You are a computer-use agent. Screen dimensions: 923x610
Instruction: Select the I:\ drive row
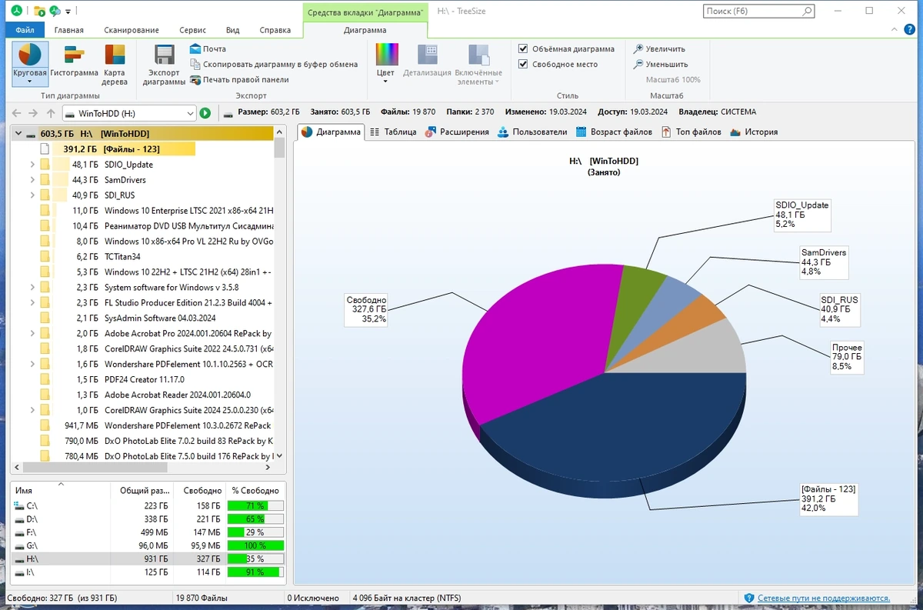click(x=148, y=572)
